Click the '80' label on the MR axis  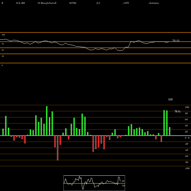186,113
